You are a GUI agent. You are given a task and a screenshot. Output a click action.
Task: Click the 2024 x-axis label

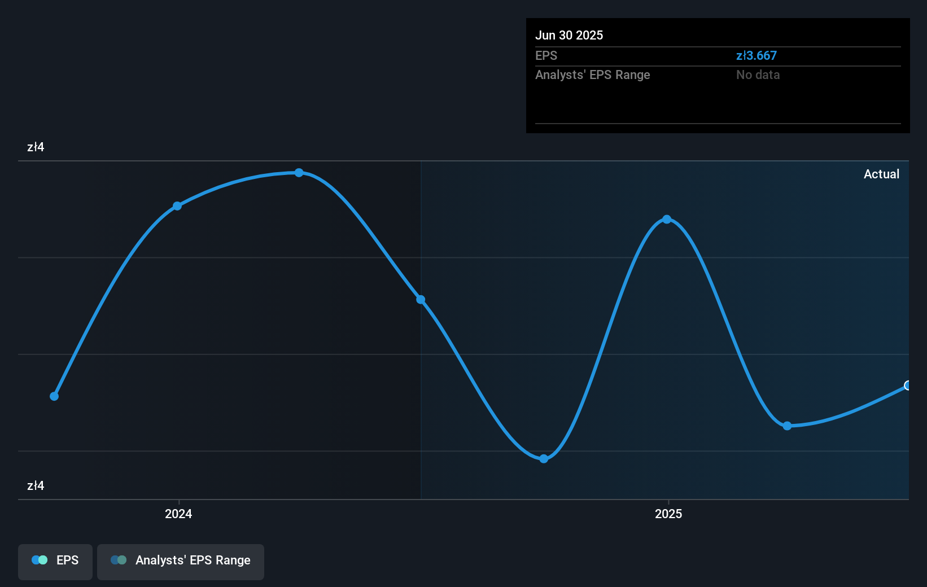178,514
